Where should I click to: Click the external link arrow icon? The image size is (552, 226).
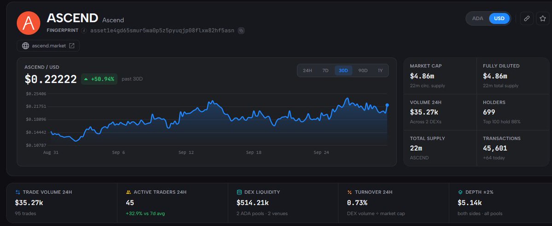coord(71,46)
